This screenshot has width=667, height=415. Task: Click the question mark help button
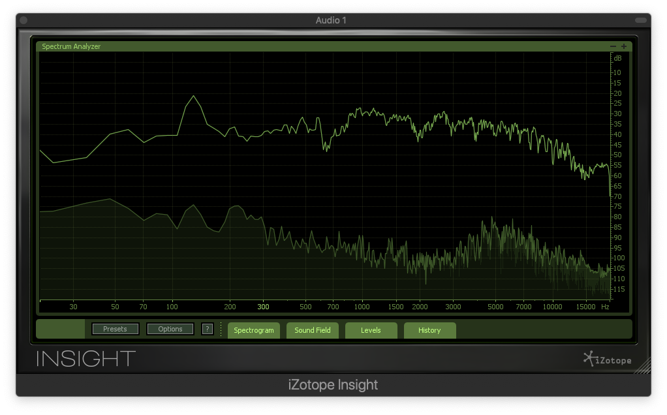(x=207, y=329)
